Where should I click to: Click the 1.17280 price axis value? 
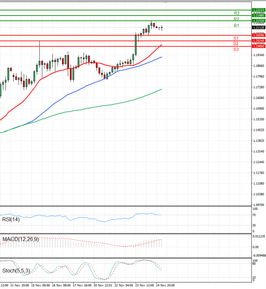pos(259,87)
